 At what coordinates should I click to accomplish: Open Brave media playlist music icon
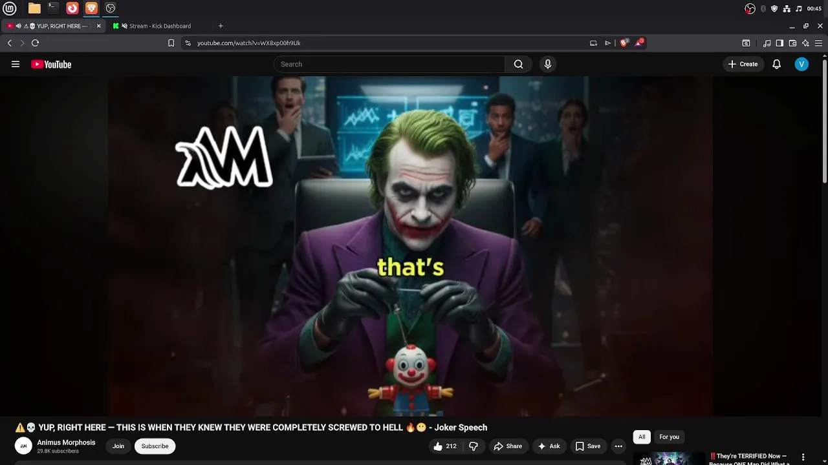pyautogui.click(x=767, y=43)
